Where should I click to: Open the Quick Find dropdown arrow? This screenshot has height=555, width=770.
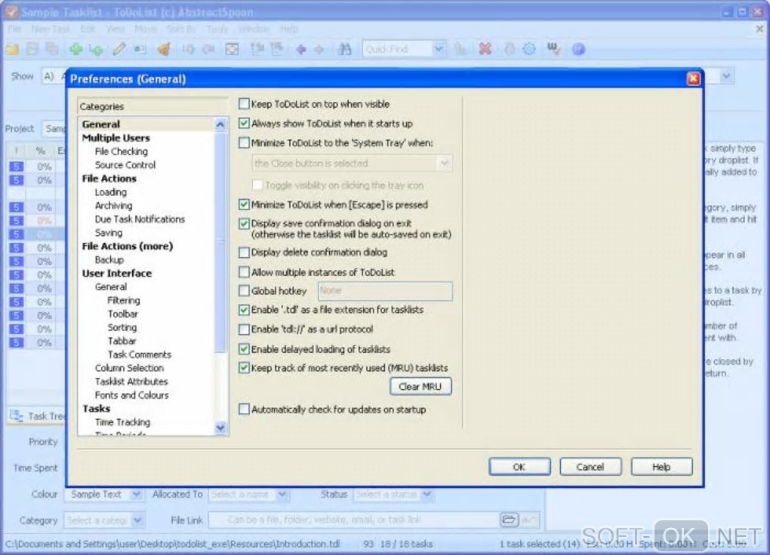coord(438,49)
